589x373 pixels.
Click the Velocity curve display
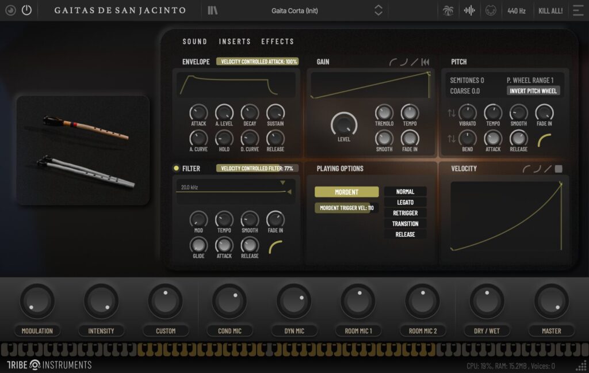[x=506, y=216]
